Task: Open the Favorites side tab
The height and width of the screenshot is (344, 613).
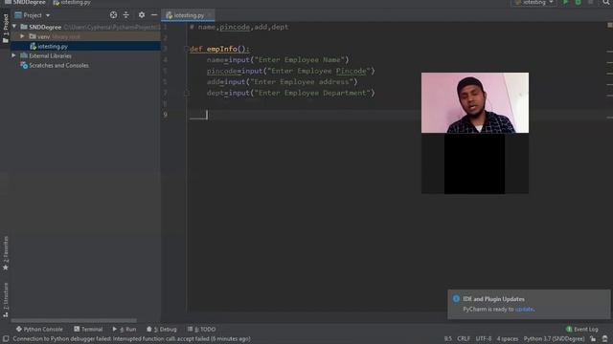Action: [6, 253]
